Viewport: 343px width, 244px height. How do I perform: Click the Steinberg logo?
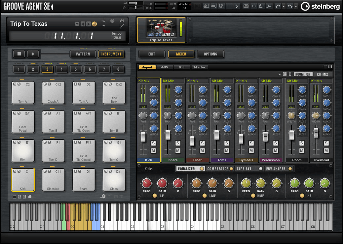319,6
